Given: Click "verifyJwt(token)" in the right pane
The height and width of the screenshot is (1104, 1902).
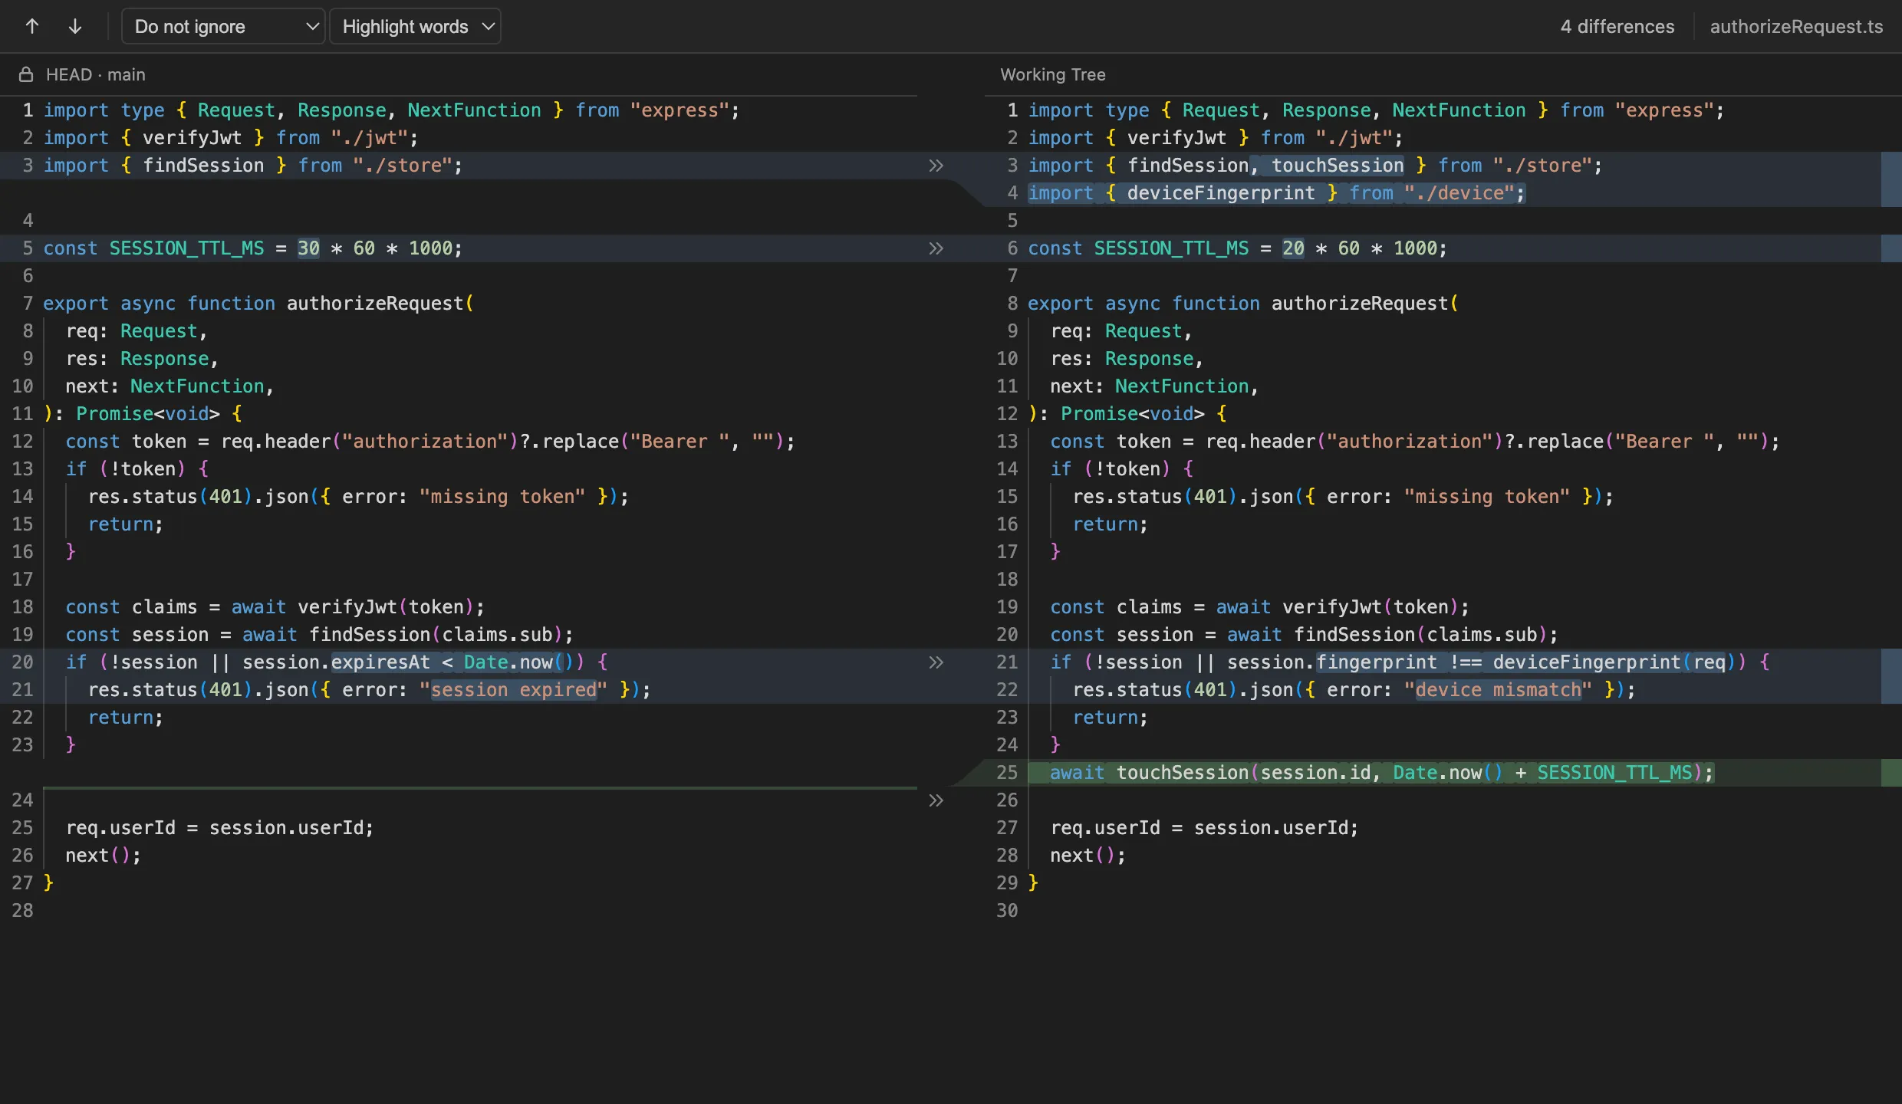Looking at the screenshot, I should tap(1371, 607).
